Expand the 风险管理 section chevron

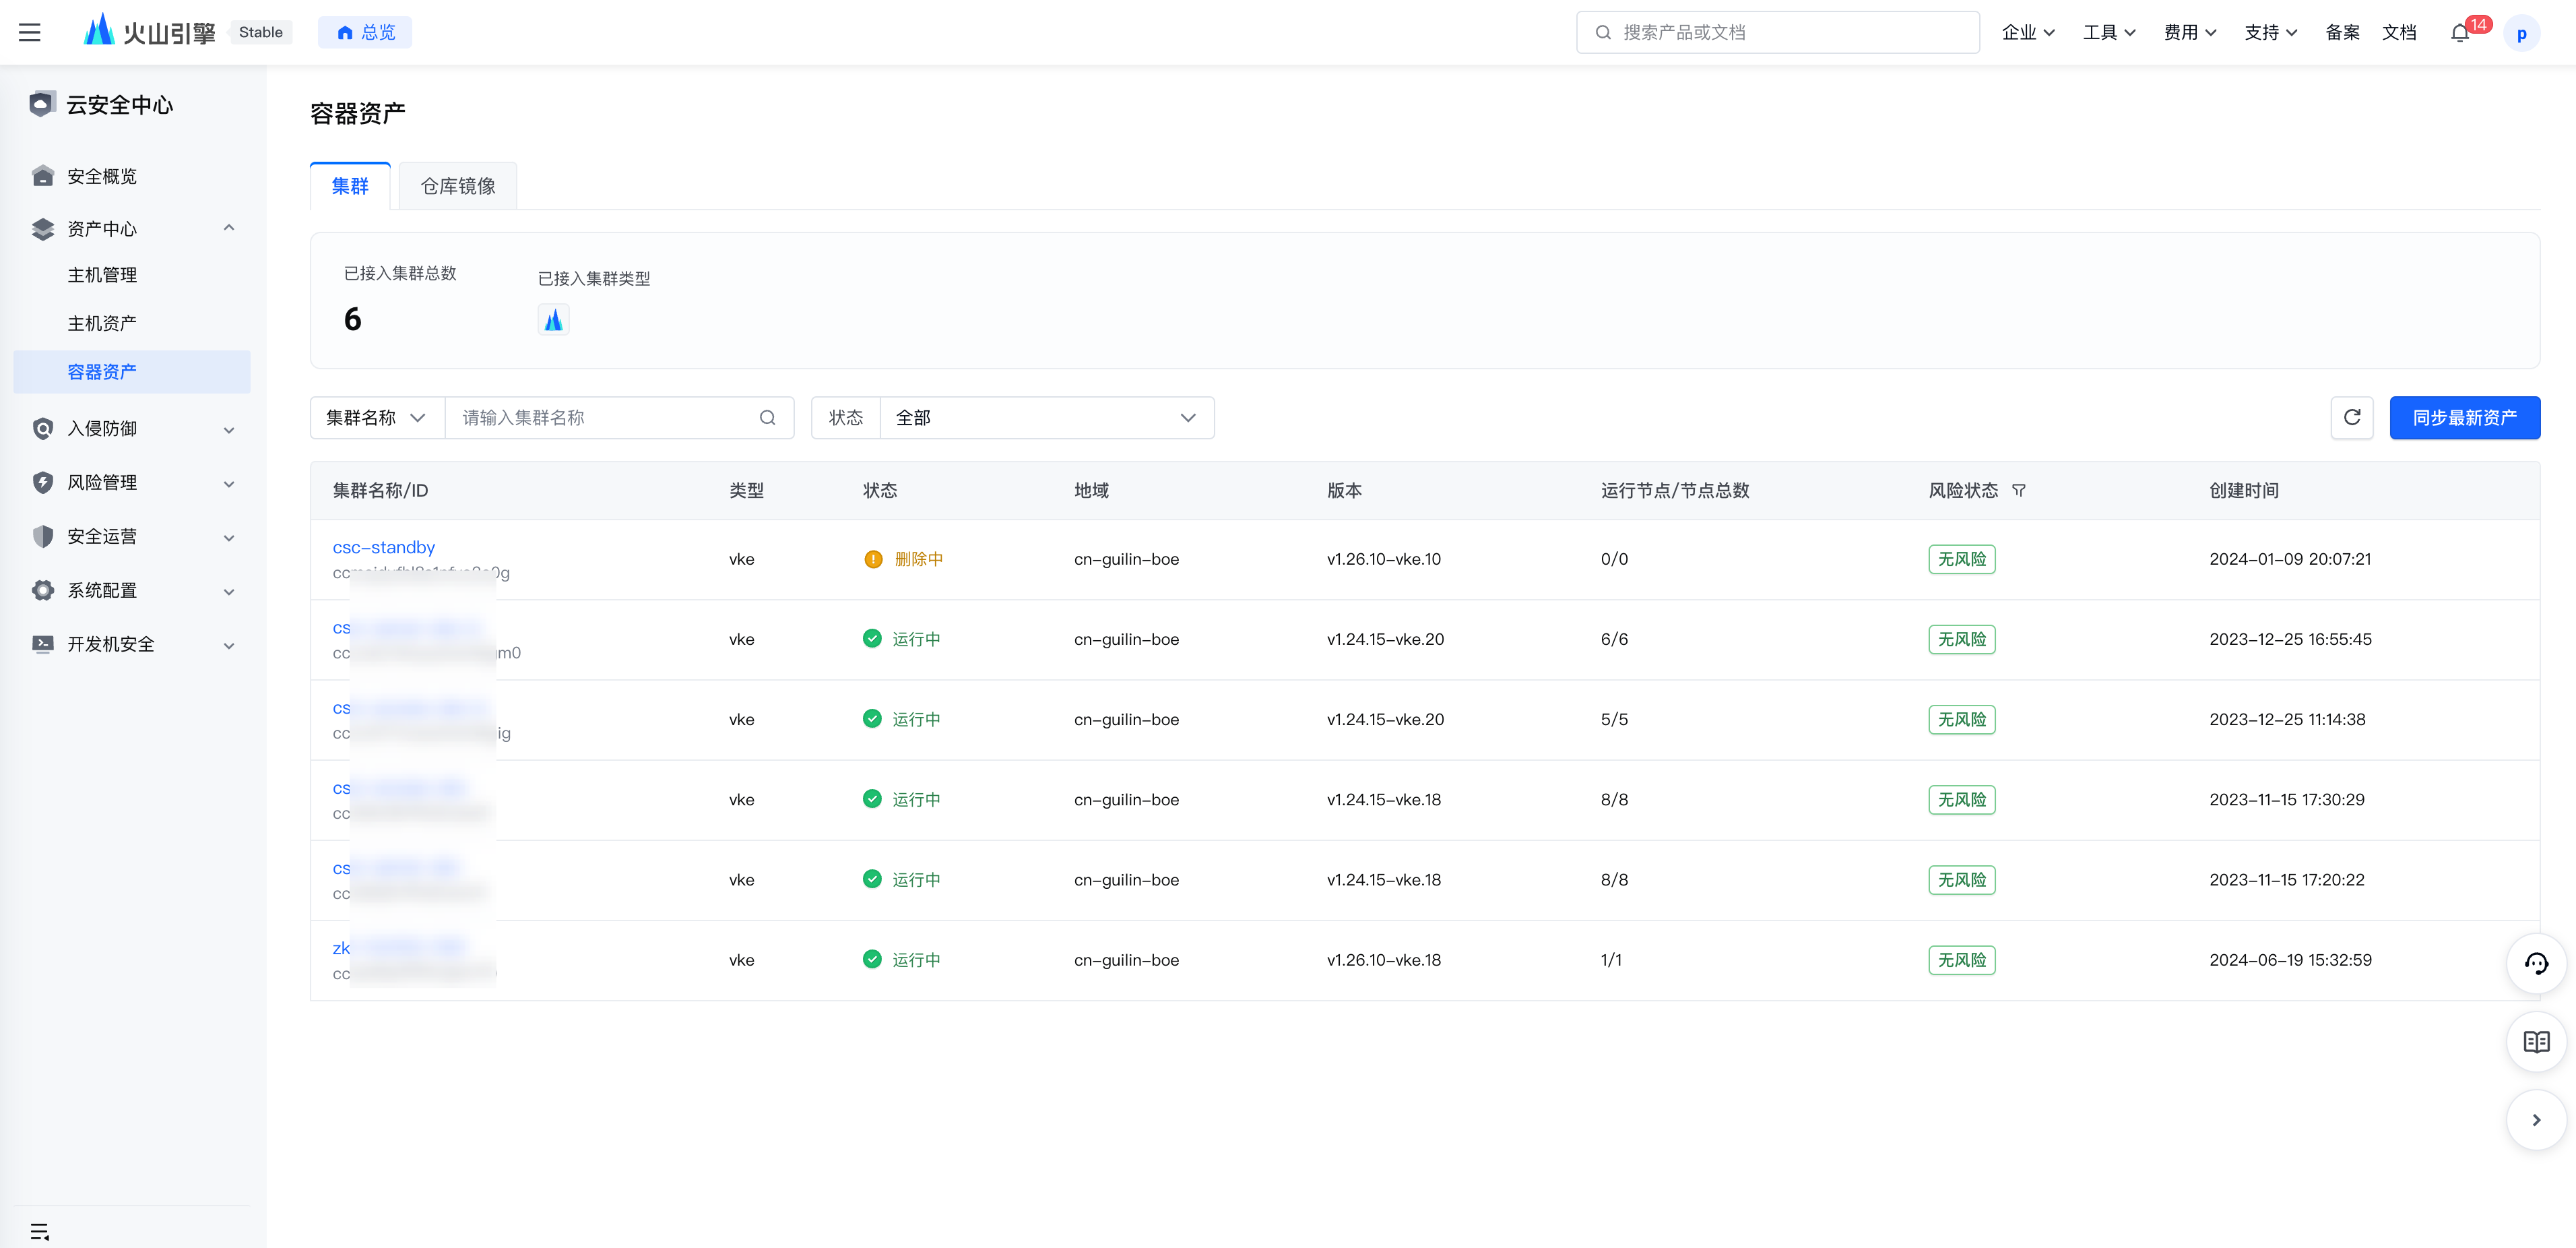[x=229, y=484]
